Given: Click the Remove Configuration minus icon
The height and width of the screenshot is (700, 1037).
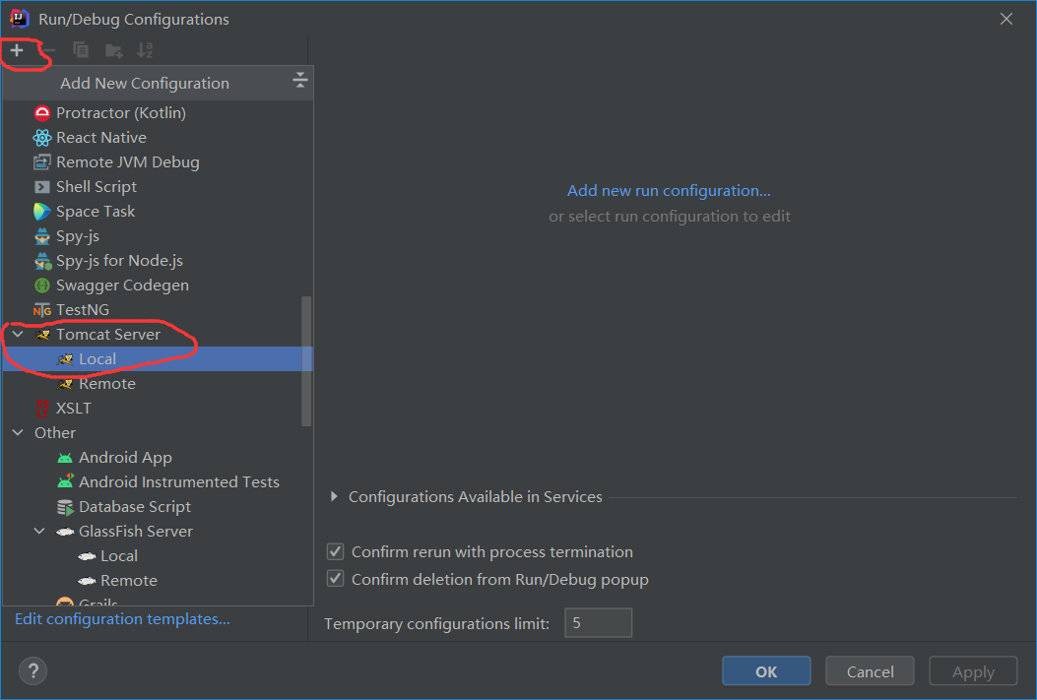Looking at the screenshot, I should (48, 50).
